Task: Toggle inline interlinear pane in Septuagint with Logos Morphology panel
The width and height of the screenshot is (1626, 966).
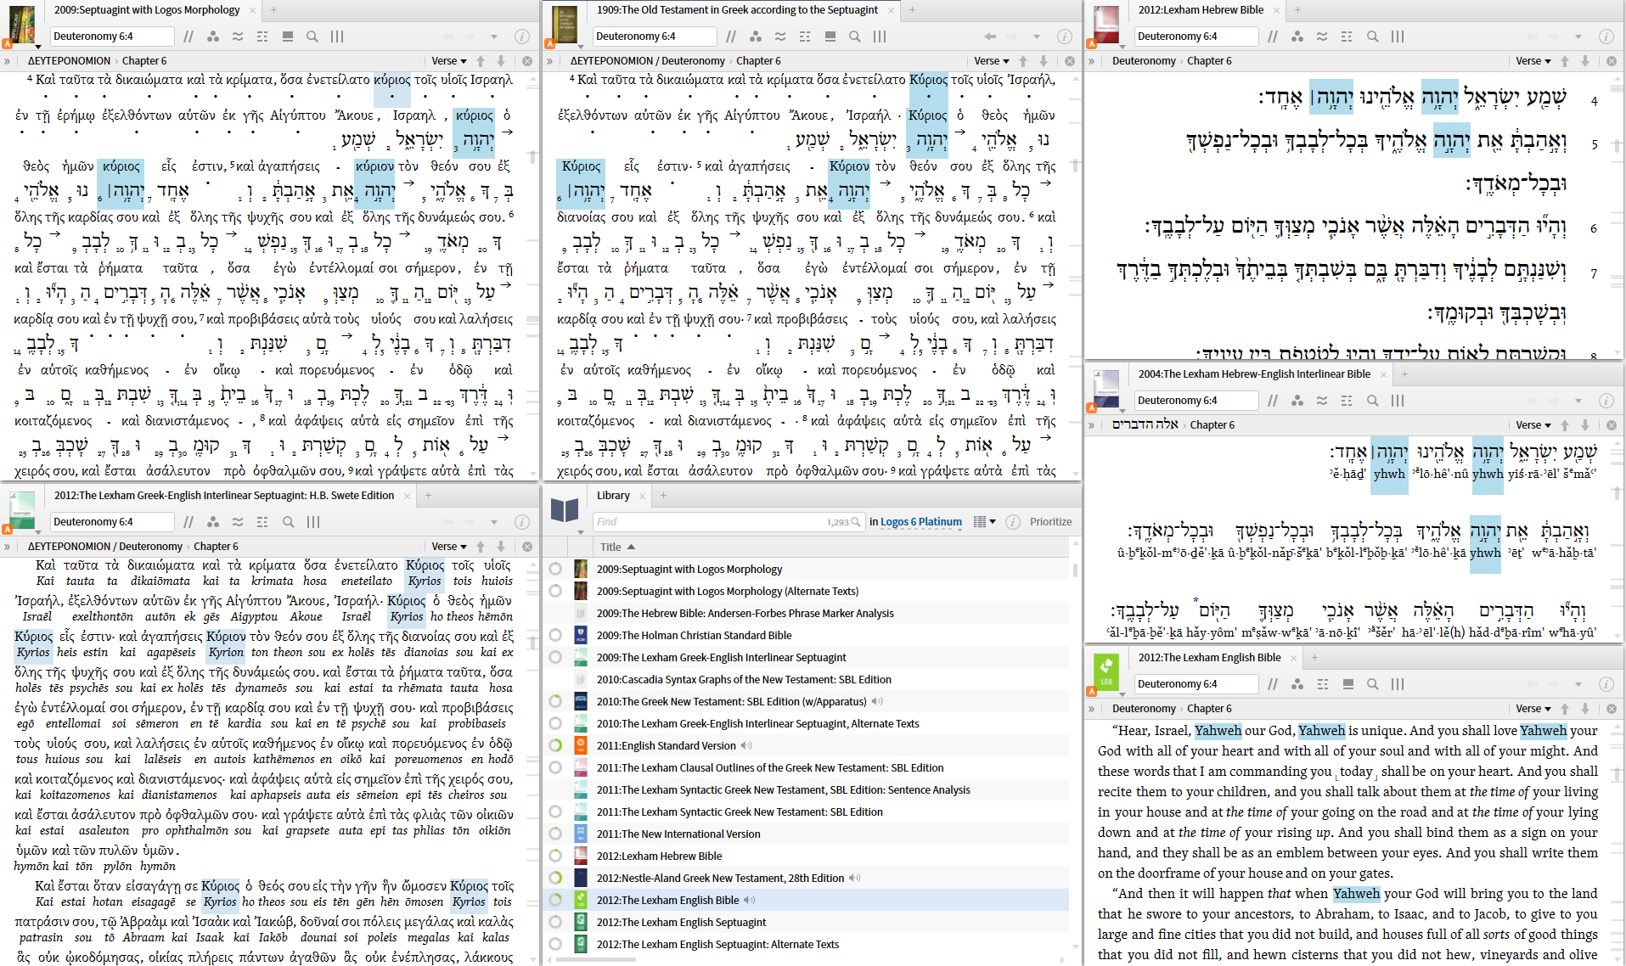Action: coord(288,37)
